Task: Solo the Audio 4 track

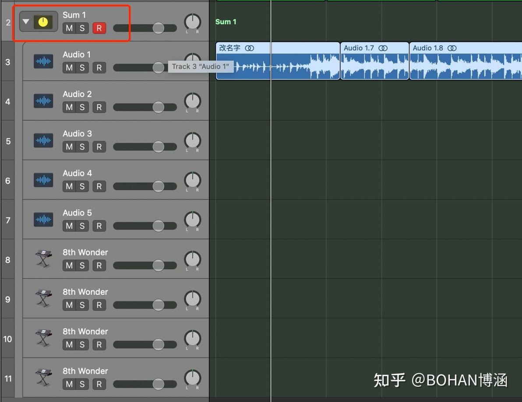Action: [x=82, y=186]
